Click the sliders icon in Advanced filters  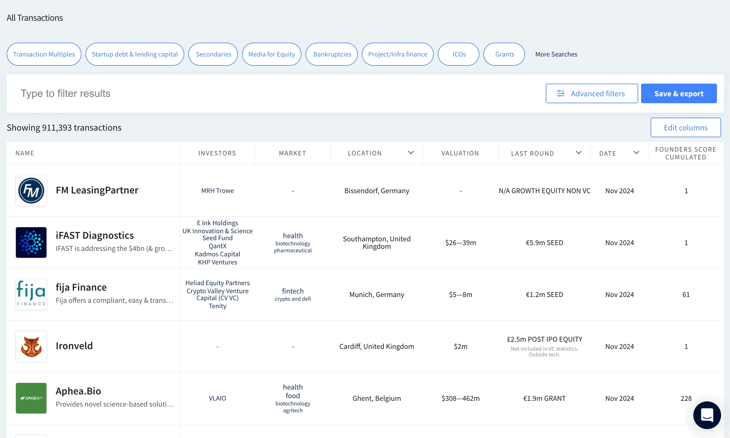(560, 93)
